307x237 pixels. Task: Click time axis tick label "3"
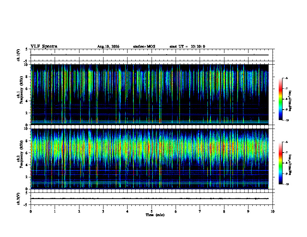tap(103, 211)
